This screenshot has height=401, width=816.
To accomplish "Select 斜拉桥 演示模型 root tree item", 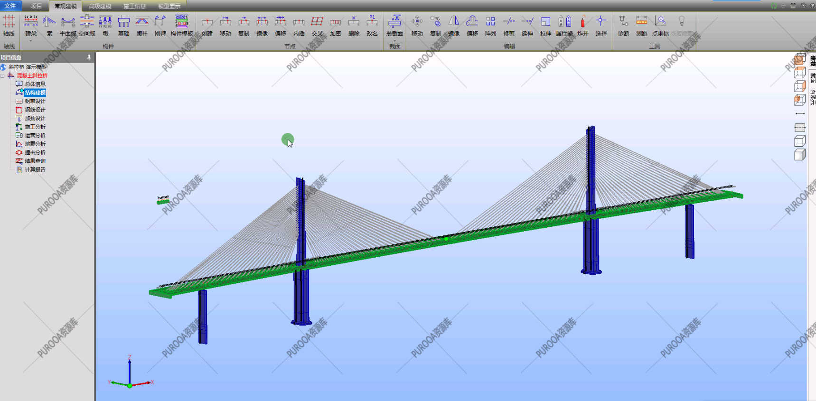I will pos(28,67).
